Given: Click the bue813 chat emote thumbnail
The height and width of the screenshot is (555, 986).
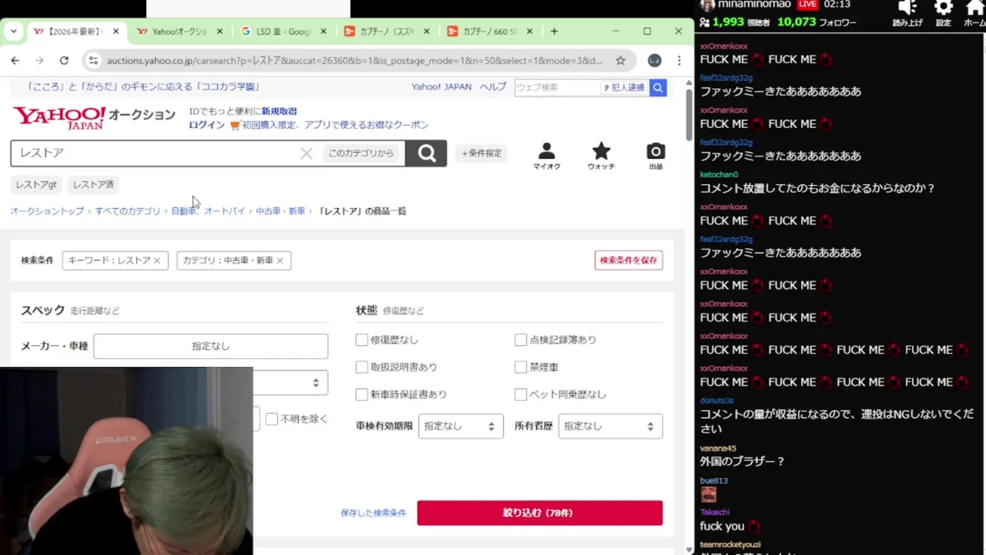Looking at the screenshot, I should point(709,495).
